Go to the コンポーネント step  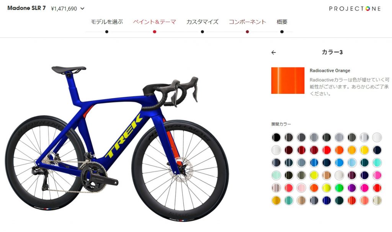tap(247, 22)
